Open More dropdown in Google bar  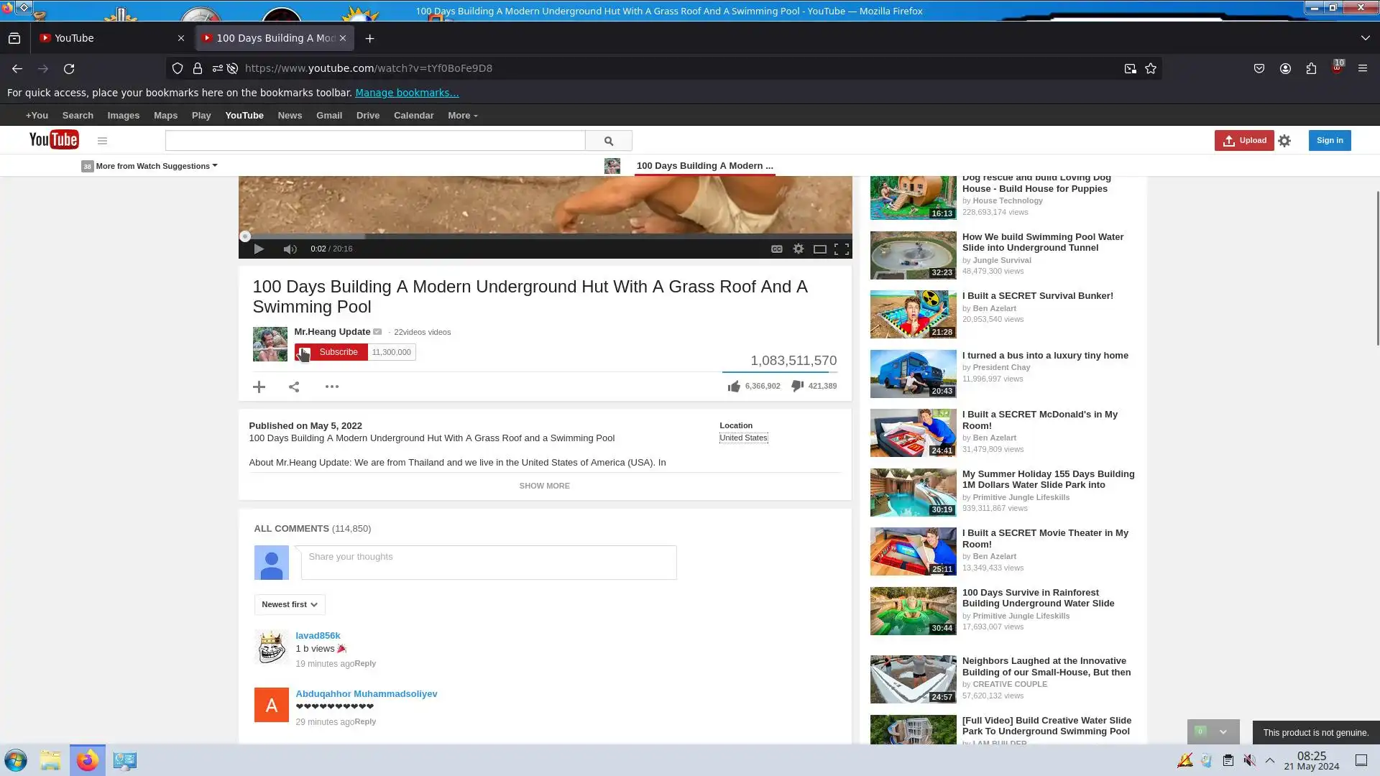click(462, 116)
